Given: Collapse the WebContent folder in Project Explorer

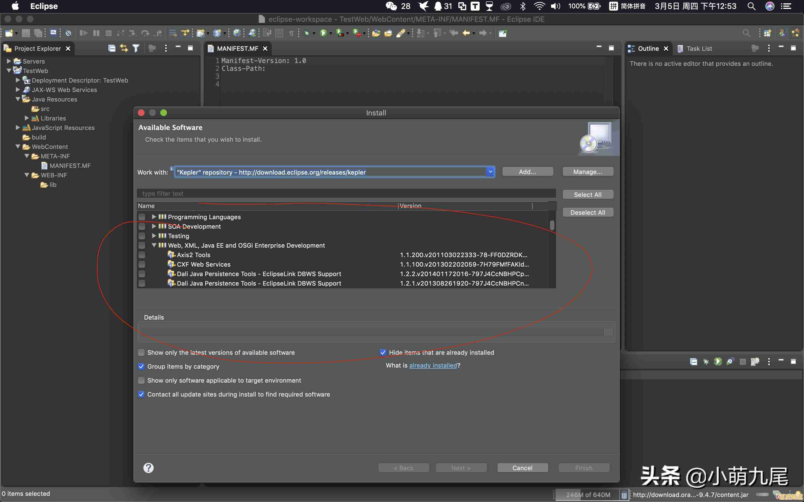Looking at the screenshot, I should (18, 147).
